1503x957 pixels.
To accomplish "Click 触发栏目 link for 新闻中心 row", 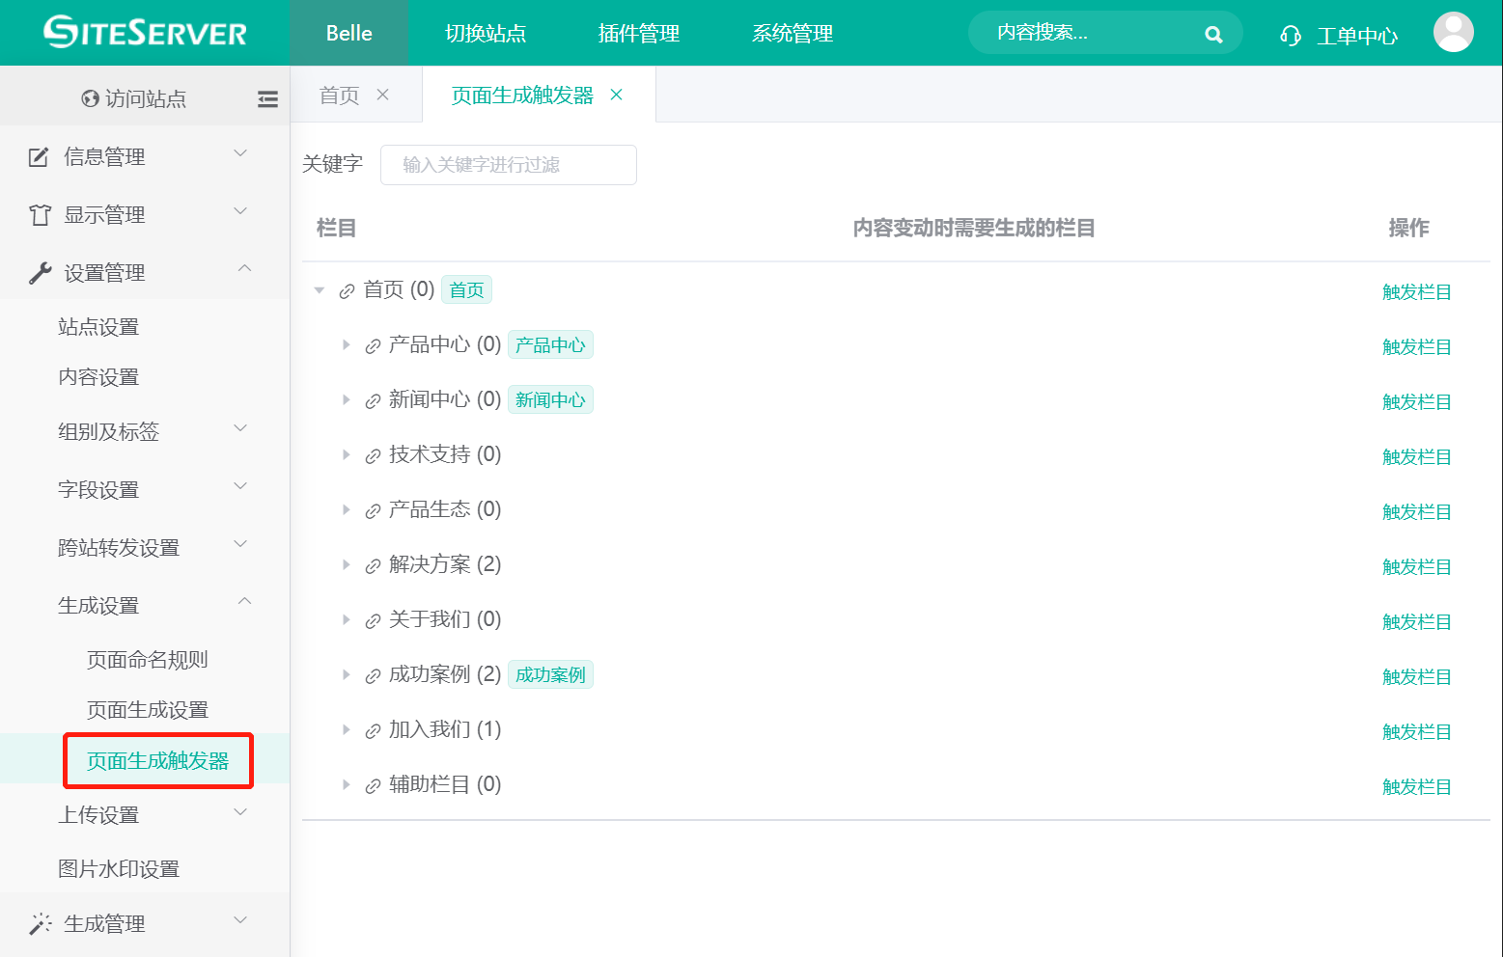I will tap(1416, 401).
